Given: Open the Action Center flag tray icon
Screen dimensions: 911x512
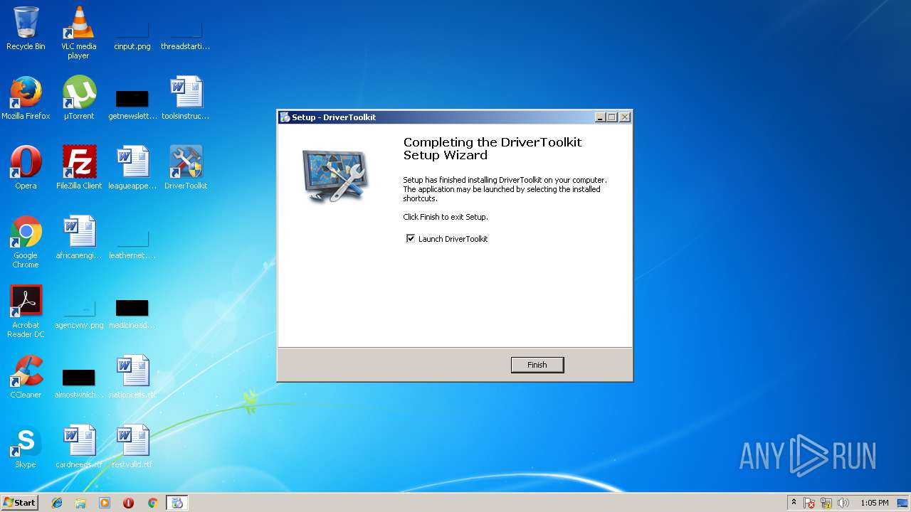Looking at the screenshot, I should pos(809,503).
